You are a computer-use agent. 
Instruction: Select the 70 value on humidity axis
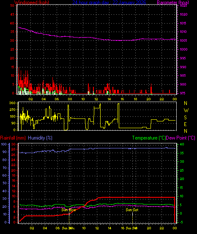pyautogui.click(x=5, y=168)
